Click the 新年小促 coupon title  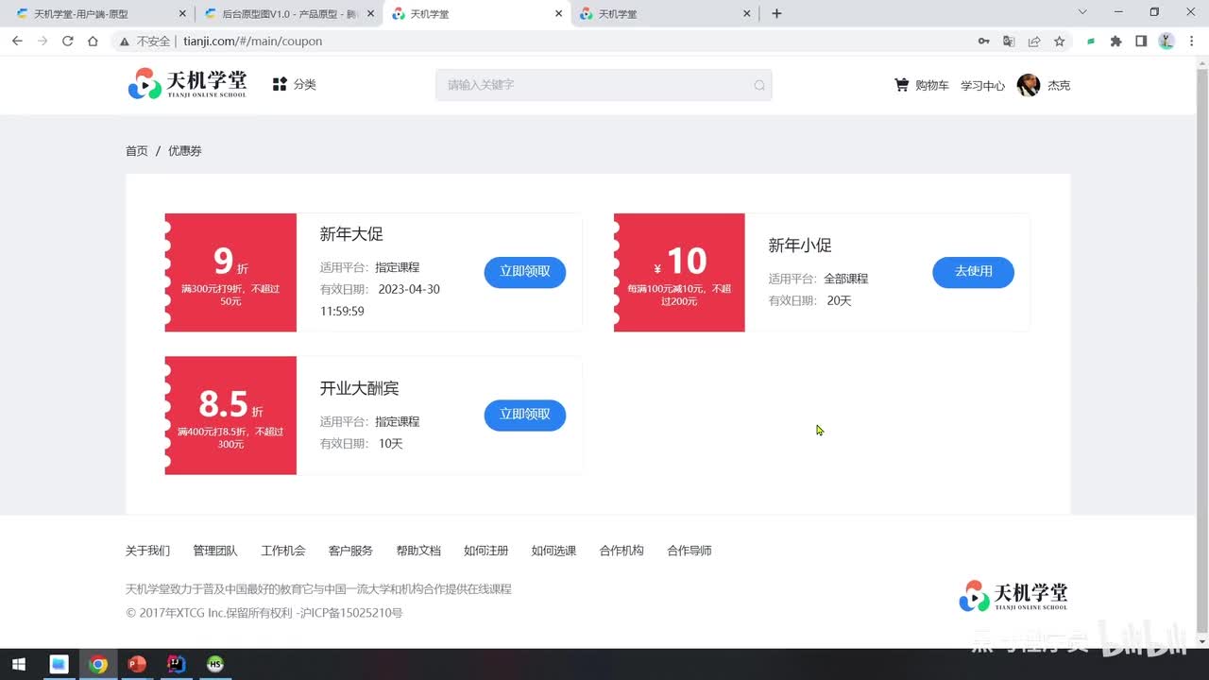point(800,246)
